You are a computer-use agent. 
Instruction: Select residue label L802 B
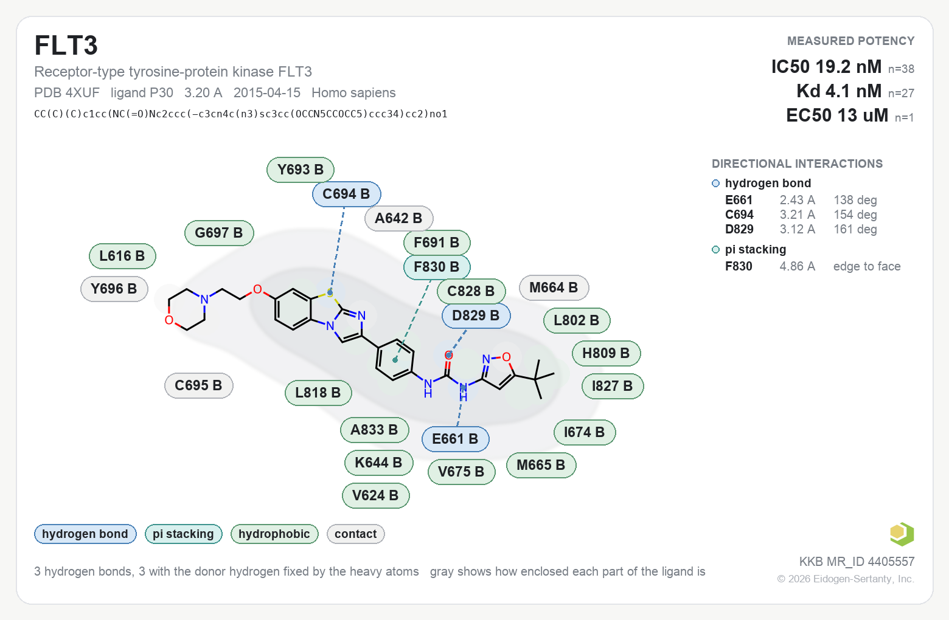[x=577, y=320]
